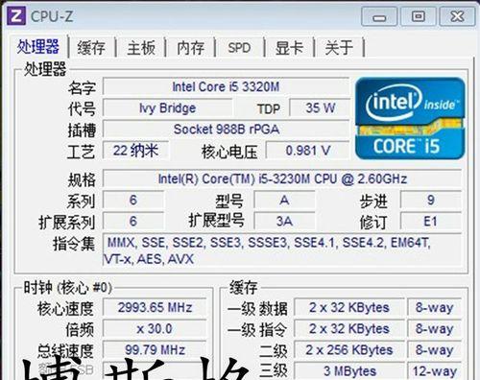Click the core voltage 0.981 V
The width and height of the screenshot is (480, 380).
click(308, 151)
